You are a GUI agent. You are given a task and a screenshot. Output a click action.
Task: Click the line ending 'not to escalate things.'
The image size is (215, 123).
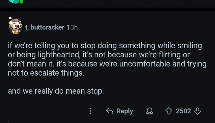coord(46,73)
